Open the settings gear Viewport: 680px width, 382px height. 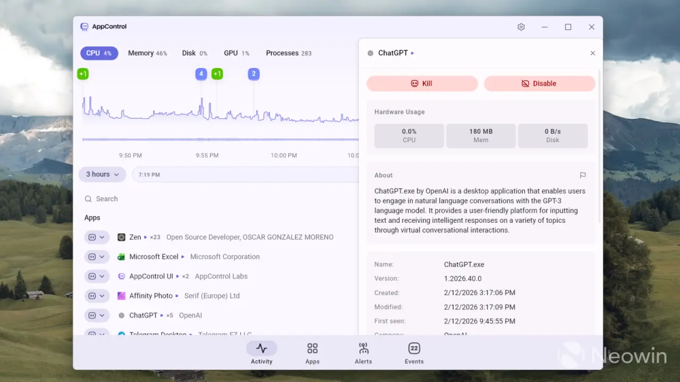pos(521,27)
